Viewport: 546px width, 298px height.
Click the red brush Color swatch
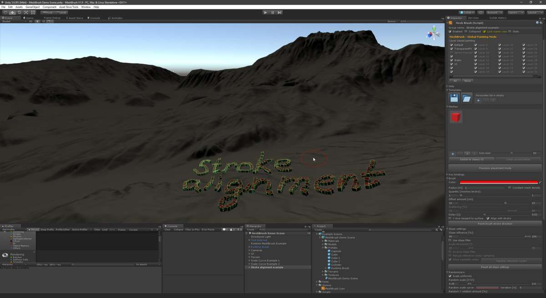point(499,182)
